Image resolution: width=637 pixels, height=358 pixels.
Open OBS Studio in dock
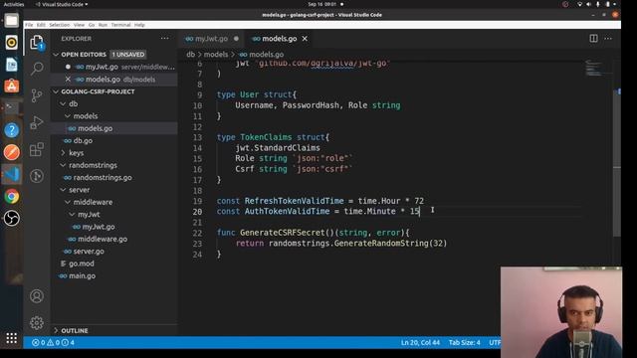click(x=11, y=219)
